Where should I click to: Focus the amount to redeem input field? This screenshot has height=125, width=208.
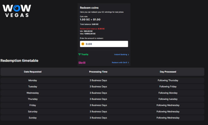(x=104, y=44)
